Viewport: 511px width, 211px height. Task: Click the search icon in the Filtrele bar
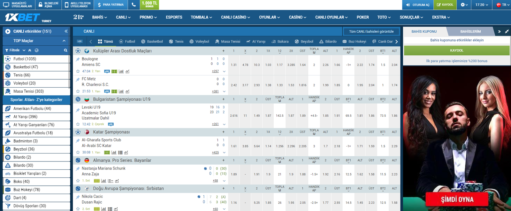click(65, 50)
